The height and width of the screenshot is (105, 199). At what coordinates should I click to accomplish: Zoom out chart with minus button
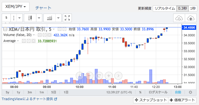[89, 76]
